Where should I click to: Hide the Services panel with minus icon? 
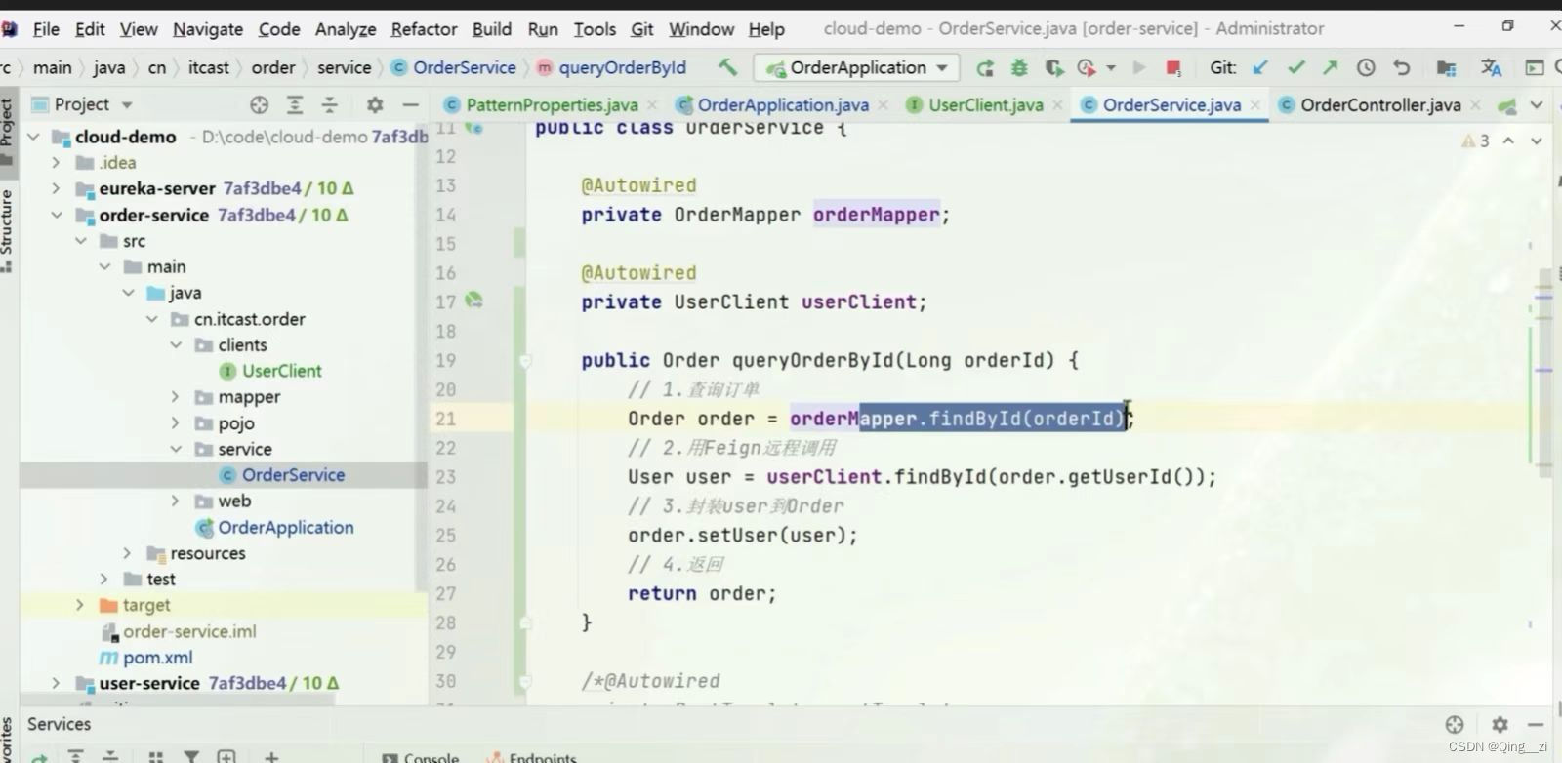point(1536,724)
